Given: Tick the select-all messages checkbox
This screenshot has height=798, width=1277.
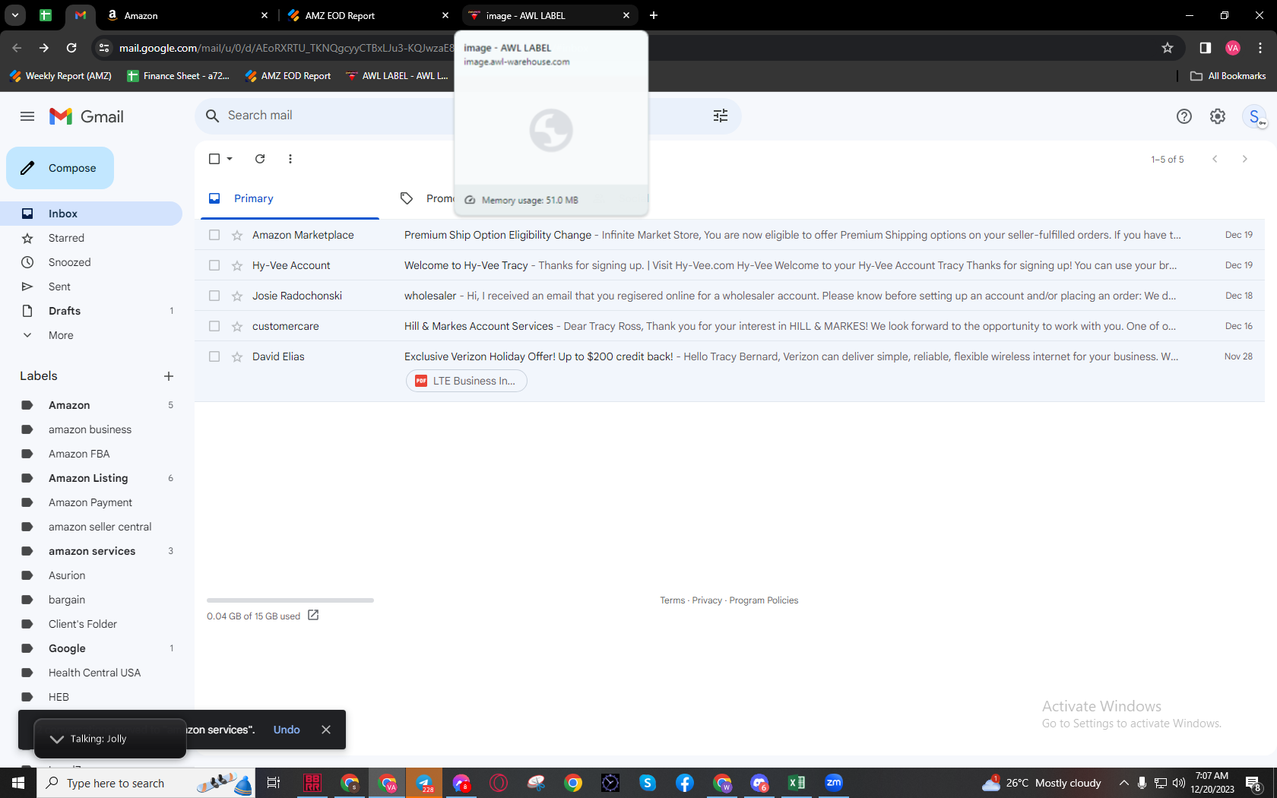Looking at the screenshot, I should 214,159.
